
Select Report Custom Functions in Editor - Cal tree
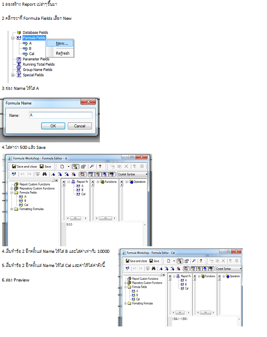pyautogui.click(x=145, y=278)
